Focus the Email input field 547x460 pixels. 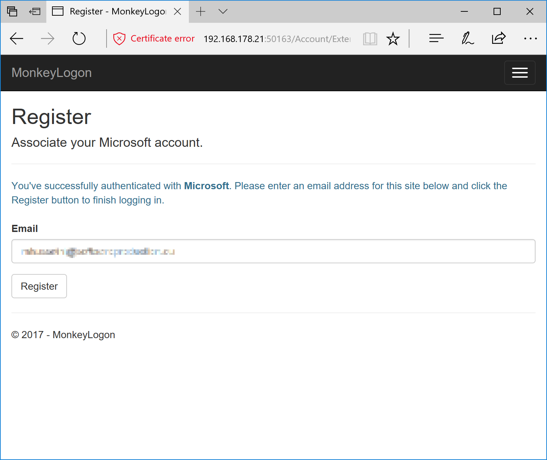[x=273, y=251]
